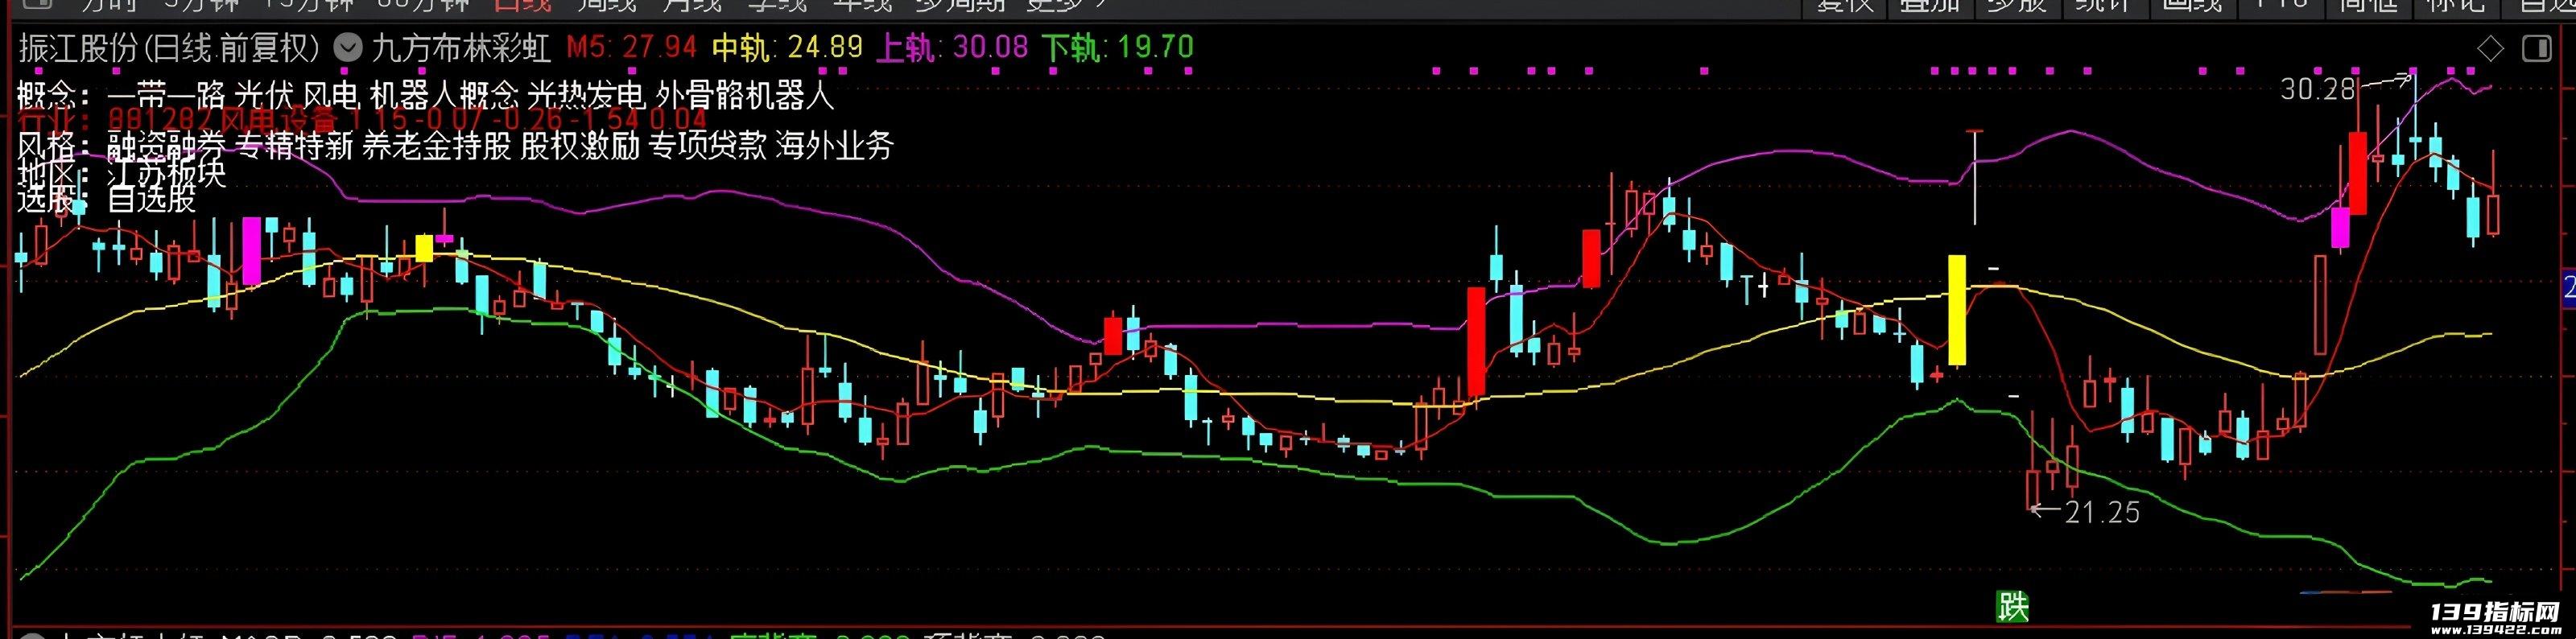The image size is (2576, 639).
Task: Click the diamond icon above the chart
Action: coord(2490,48)
